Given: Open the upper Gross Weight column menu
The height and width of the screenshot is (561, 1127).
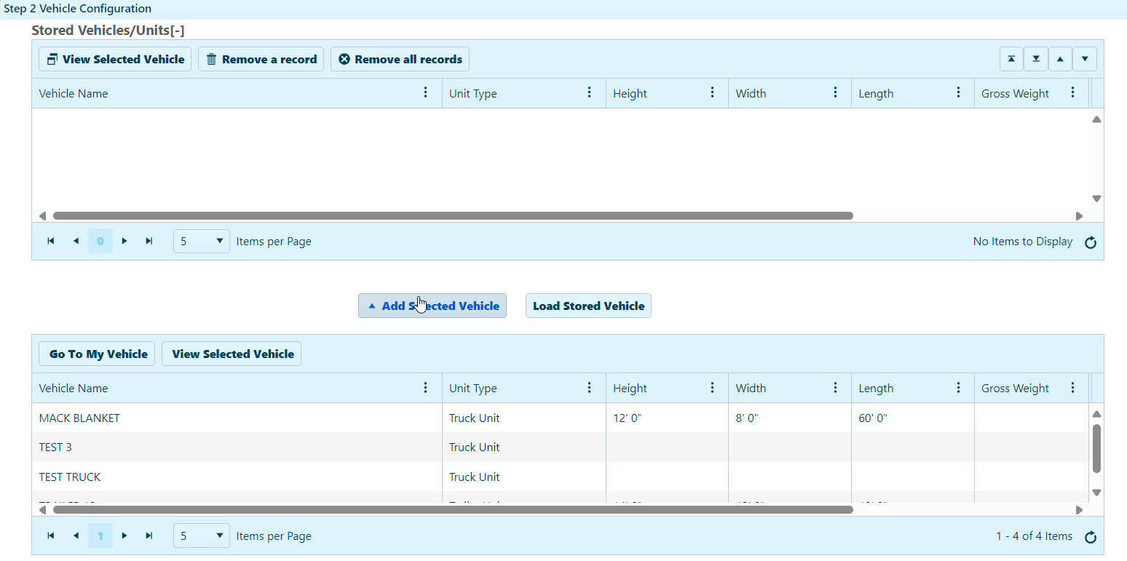Looking at the screenshot, I should tap(1072, 92).
